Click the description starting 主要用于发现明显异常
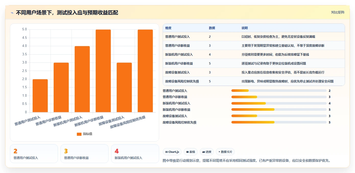This screenshot has width=355, height=173. 283,46
